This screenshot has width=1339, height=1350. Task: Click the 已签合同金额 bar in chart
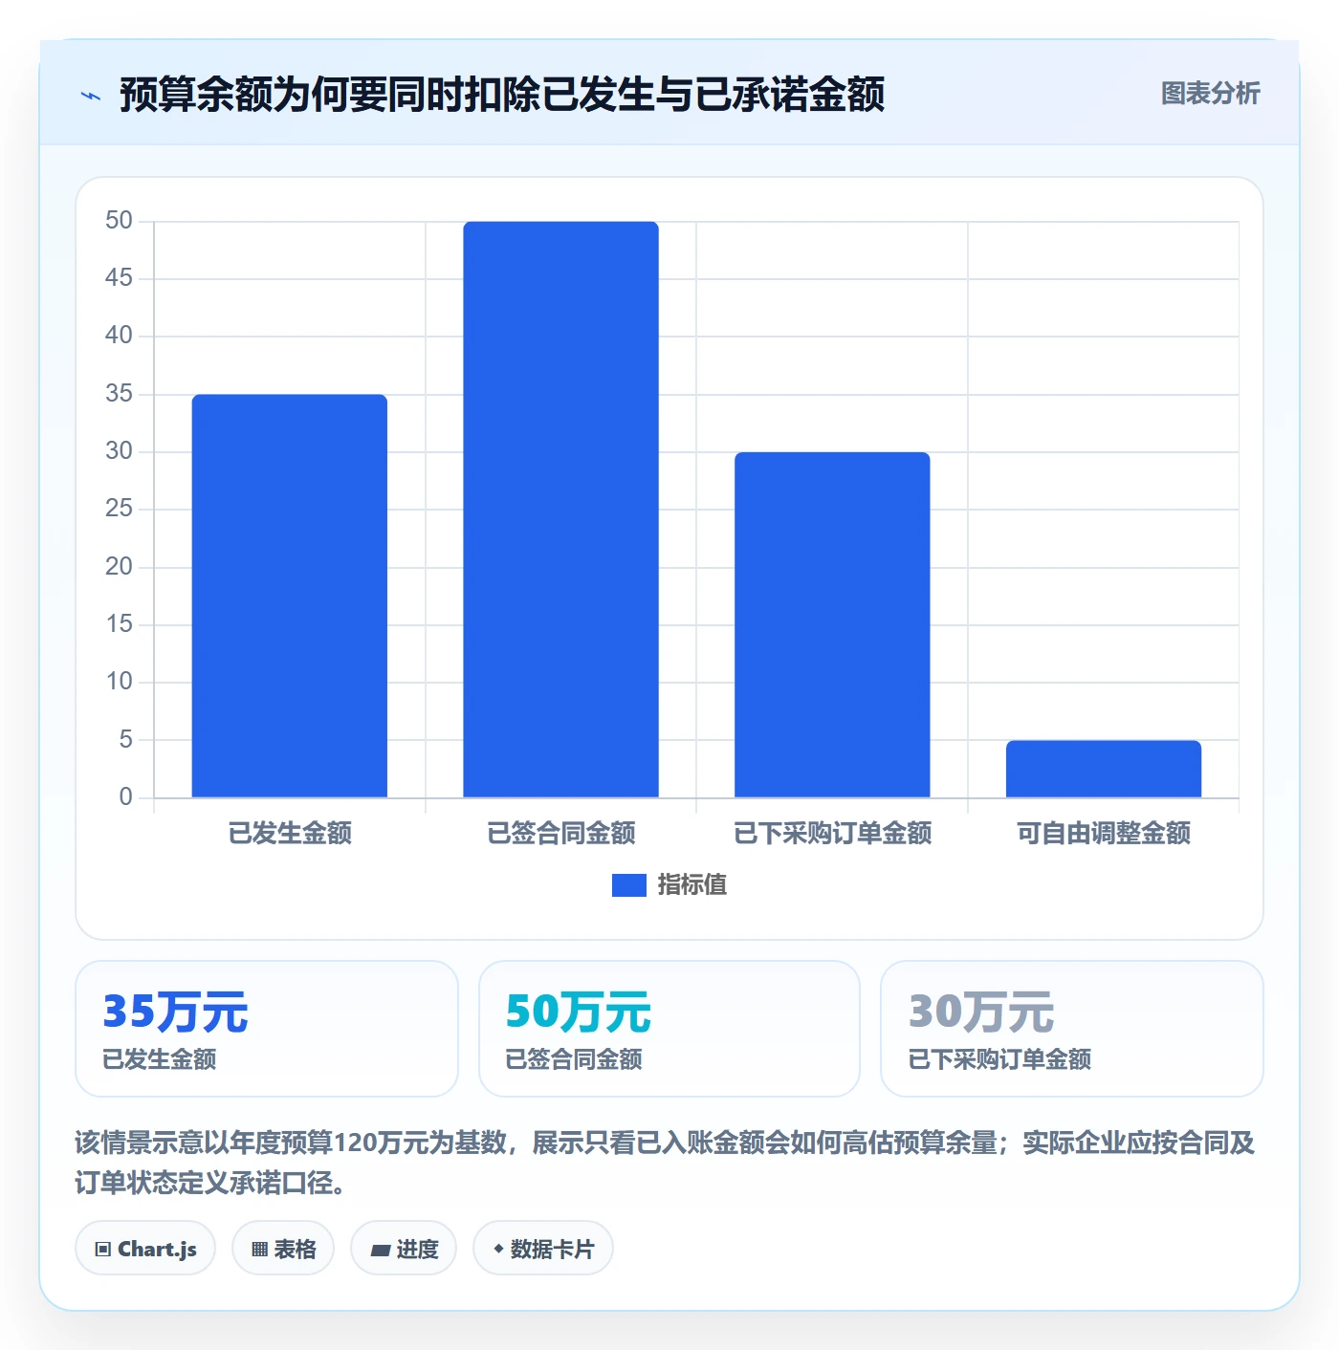pyautogui.click(x=561, y=510)
